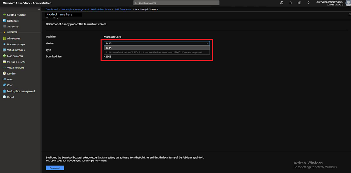This screenshot has height=173, width=351.
Task: Click the disabled 1.1.46 version option
Action: tap(157, 52)
